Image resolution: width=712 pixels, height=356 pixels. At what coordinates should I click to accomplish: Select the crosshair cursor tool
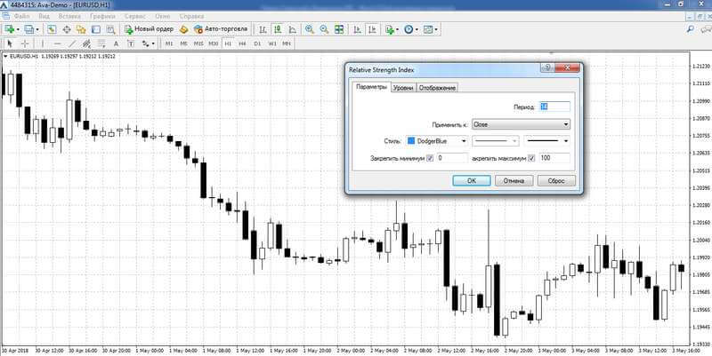pos(25,43)
